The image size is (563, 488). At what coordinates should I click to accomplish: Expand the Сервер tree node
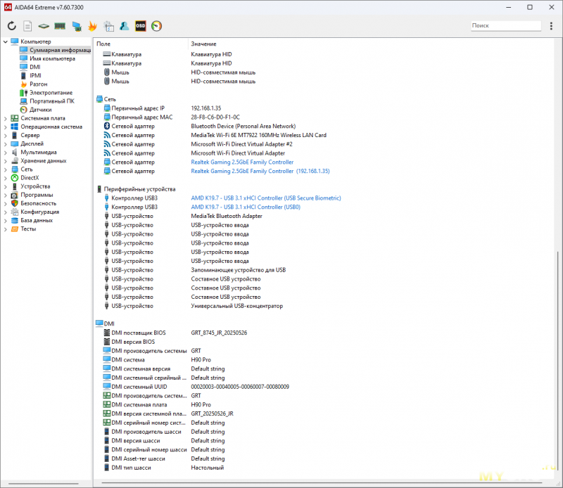[6, 136]
